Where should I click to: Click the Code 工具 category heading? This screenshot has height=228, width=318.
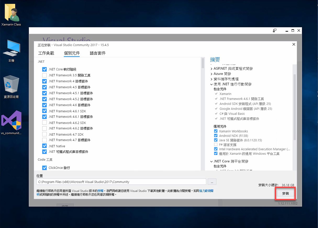(x=45, y=159)
